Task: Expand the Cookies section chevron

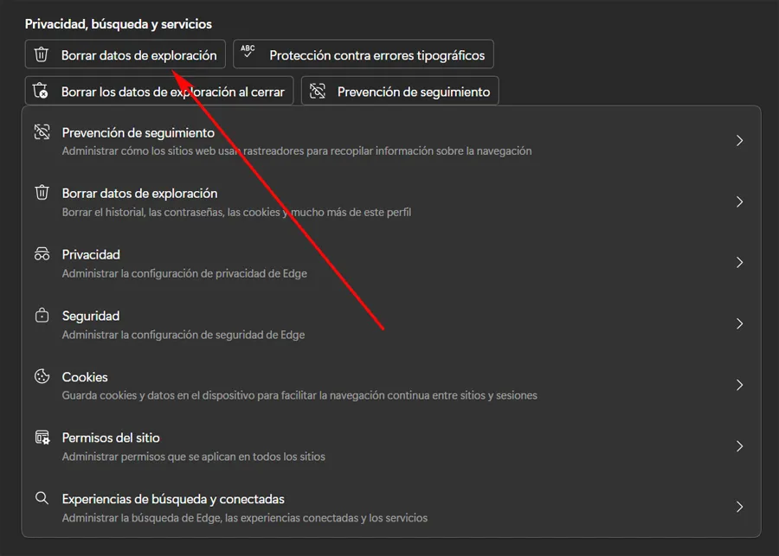Action: point(740,385)
